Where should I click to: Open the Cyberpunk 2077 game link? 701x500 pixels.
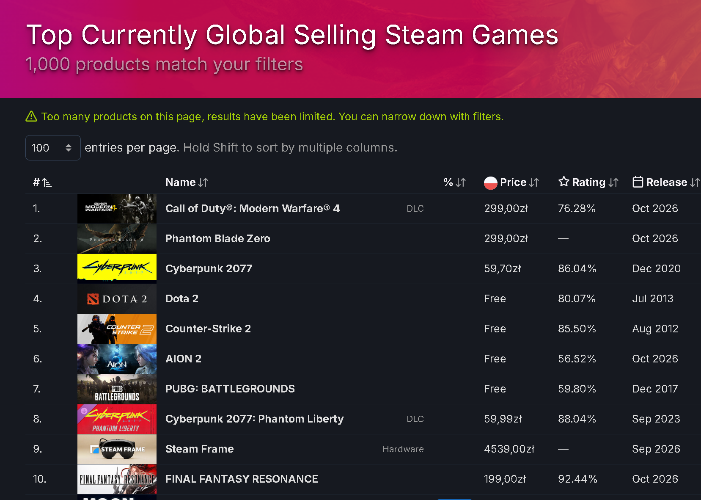[x=209, y=268]
